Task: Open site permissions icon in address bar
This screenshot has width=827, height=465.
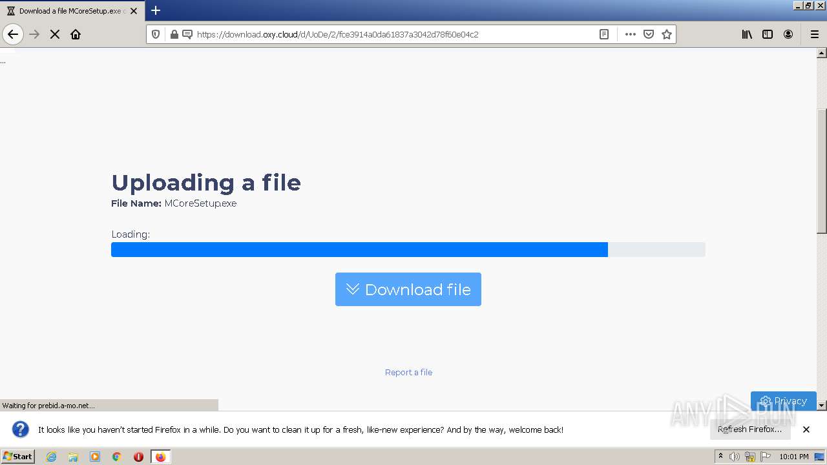Action: [187, 34]
